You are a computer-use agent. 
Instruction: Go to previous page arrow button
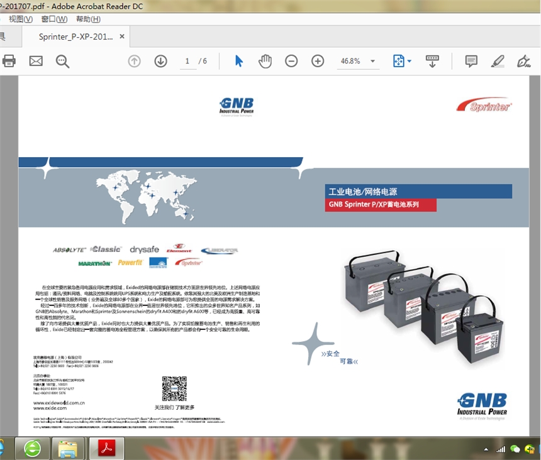(x=134, y=62)
